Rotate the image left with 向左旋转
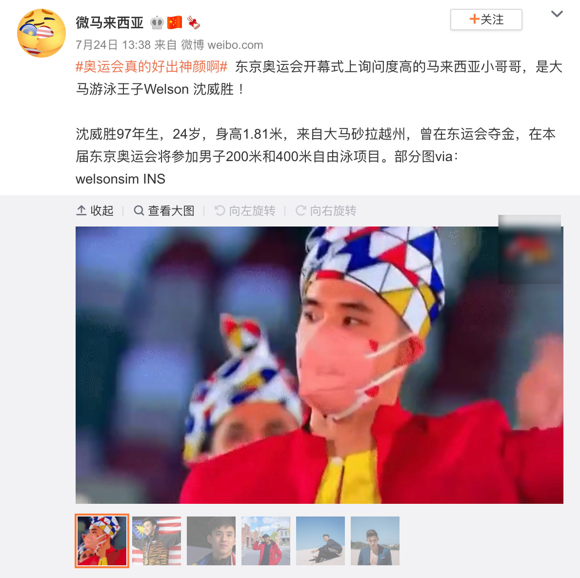 pos(245,211)
